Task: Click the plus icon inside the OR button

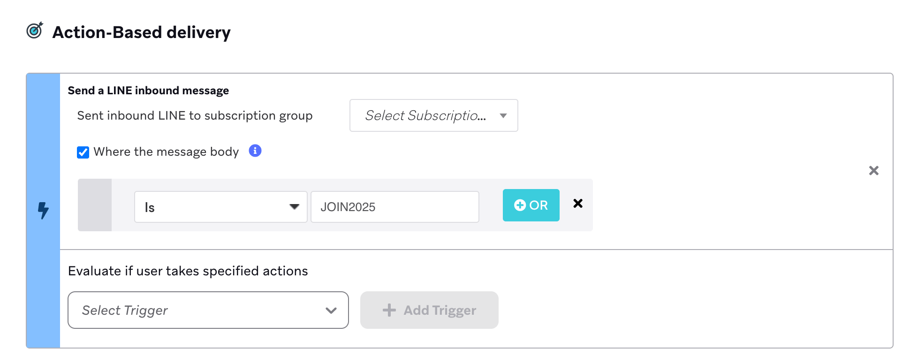Action: (520, 205)
